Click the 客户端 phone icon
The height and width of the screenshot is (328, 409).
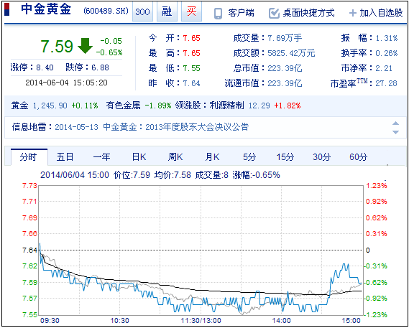[x=218, y=14]
